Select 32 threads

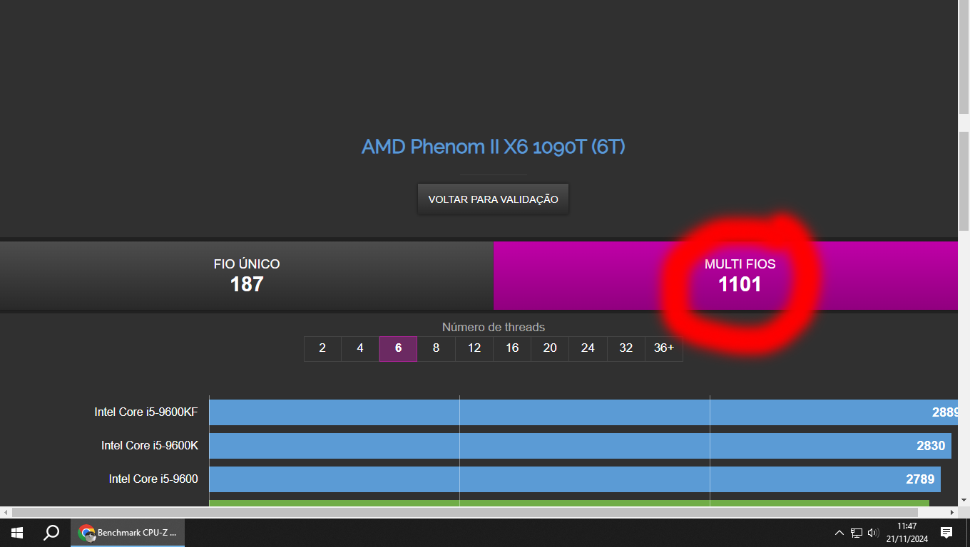coord(626,348)
